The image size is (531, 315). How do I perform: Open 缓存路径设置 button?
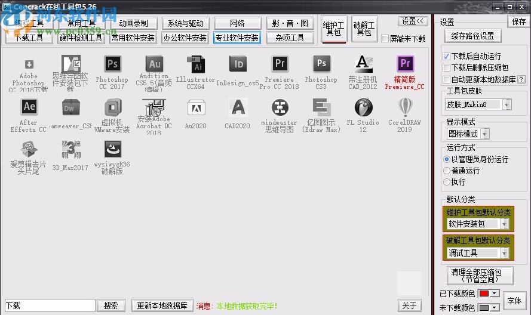point(472,36)
